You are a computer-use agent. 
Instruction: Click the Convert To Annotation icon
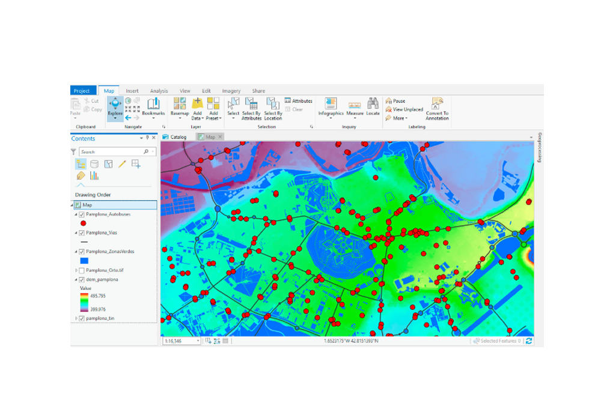[437, 103]
